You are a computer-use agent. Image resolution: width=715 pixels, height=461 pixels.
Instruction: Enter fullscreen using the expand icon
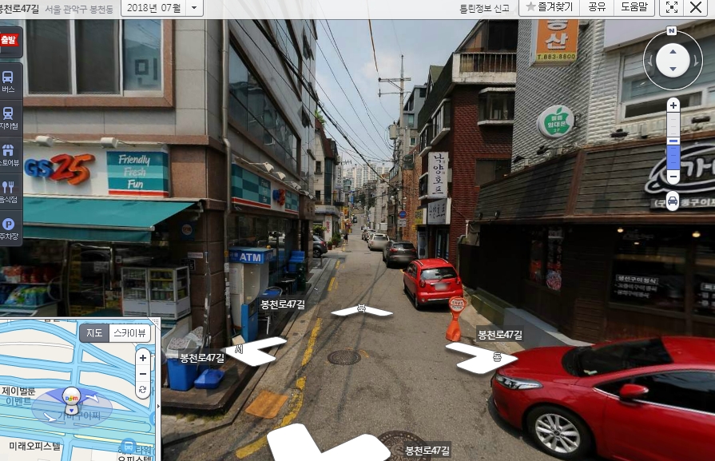pos(672,7)
